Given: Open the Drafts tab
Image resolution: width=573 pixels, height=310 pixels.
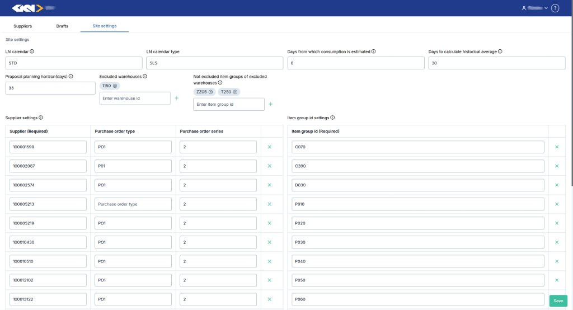Looking at the screenshot, I should pos(62,26).
